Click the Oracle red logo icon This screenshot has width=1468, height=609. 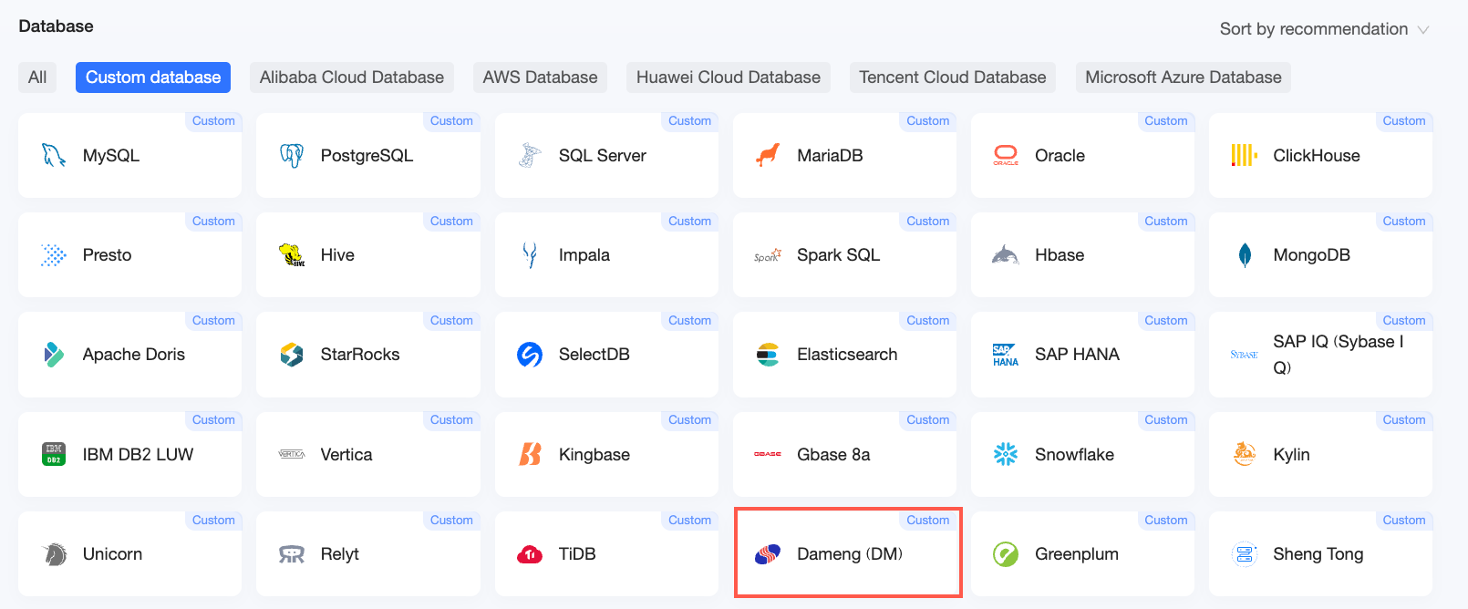click(x=1006, y=156)
